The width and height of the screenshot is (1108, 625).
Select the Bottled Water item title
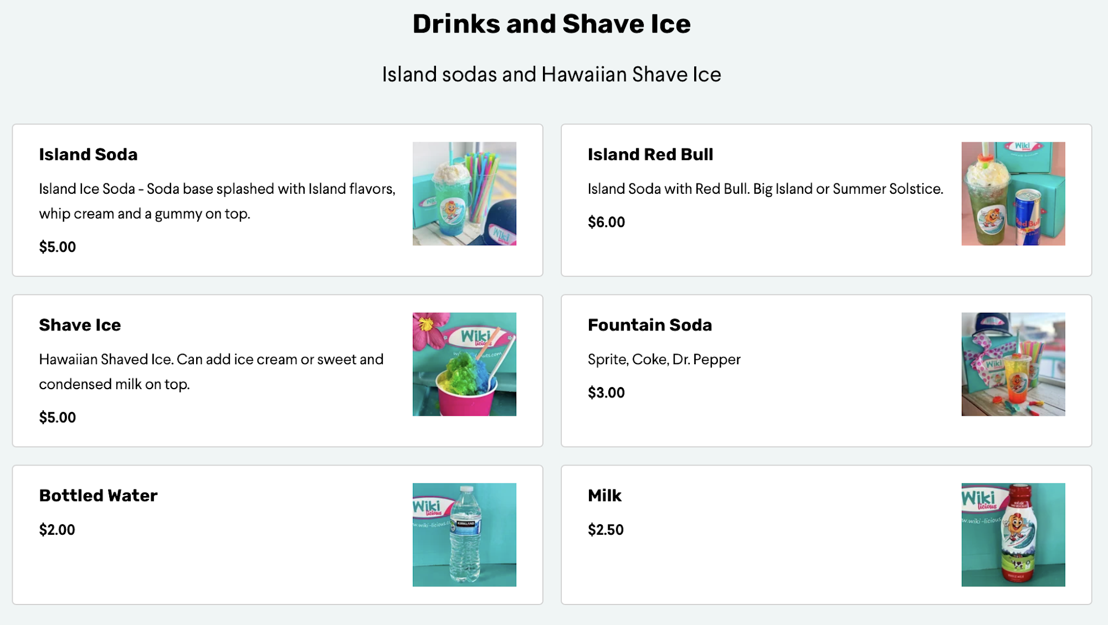click(98, 495)
